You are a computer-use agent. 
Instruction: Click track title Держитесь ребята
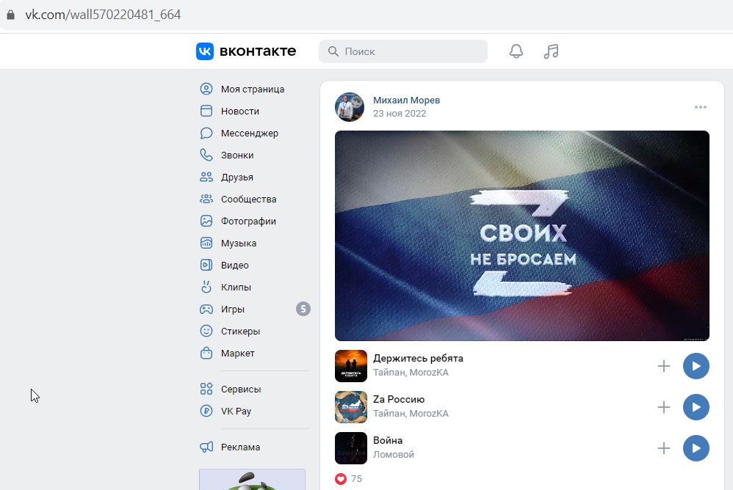(x=418, y=359)
